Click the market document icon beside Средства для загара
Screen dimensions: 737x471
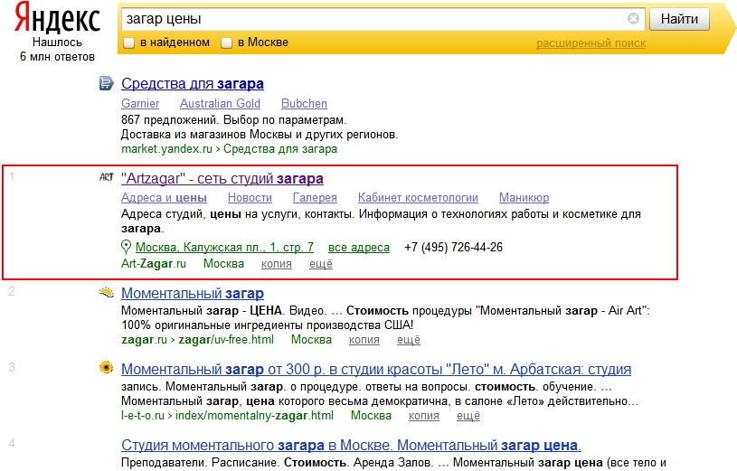pyautogui.click(x=106, y=84)
